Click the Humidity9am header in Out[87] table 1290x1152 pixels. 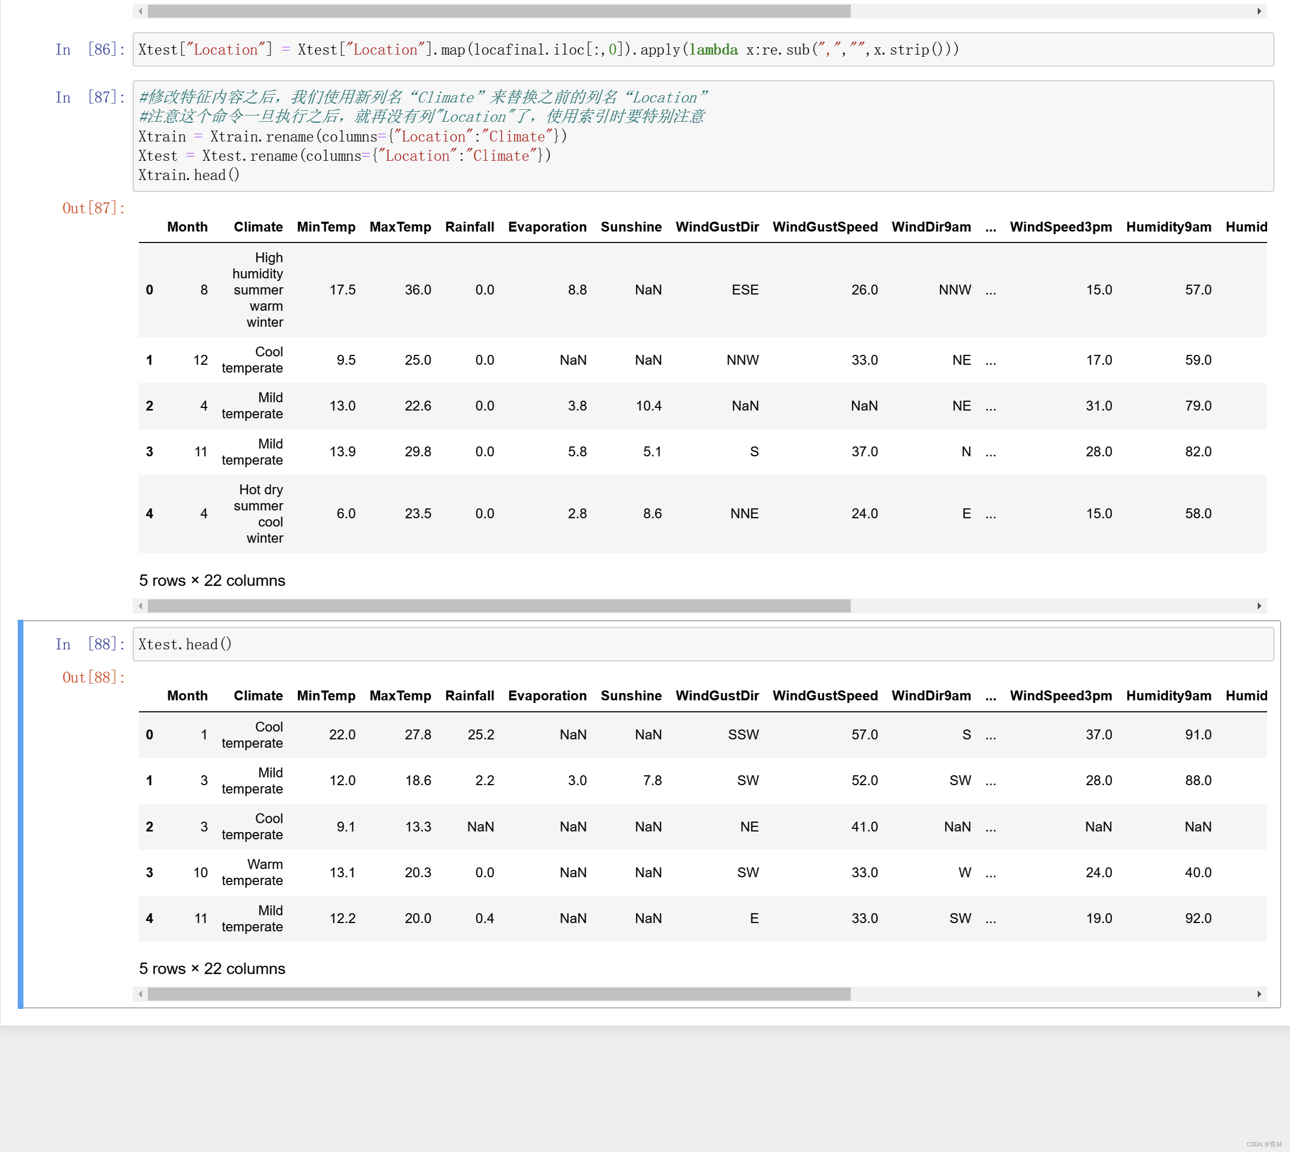(1168, 227)
